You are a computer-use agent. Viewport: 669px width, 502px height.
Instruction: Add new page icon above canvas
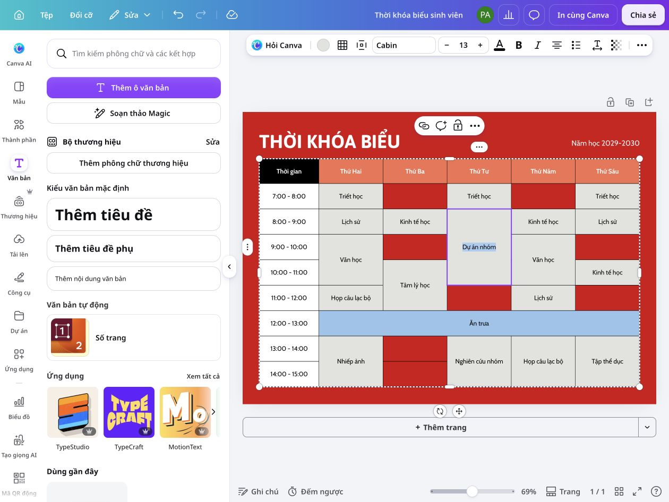(648, 102)
